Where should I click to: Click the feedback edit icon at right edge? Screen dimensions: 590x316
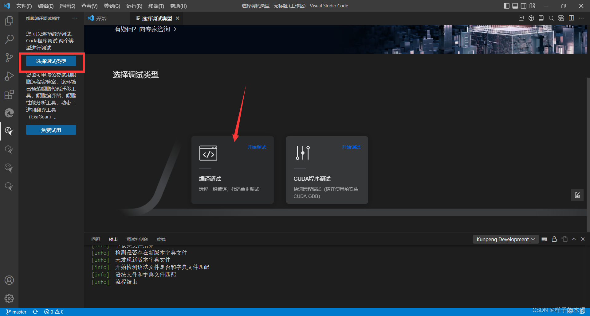577,195
